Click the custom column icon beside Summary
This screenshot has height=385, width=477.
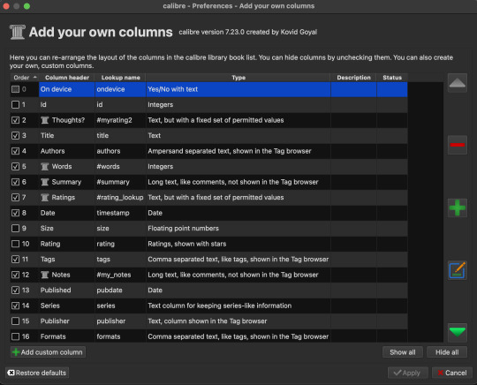pyautogui.click(x=45, y=182)
